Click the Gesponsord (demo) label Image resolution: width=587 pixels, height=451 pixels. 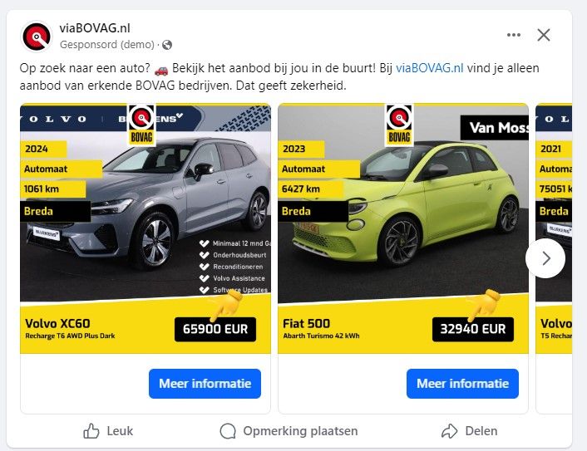[x=107, y=45]
